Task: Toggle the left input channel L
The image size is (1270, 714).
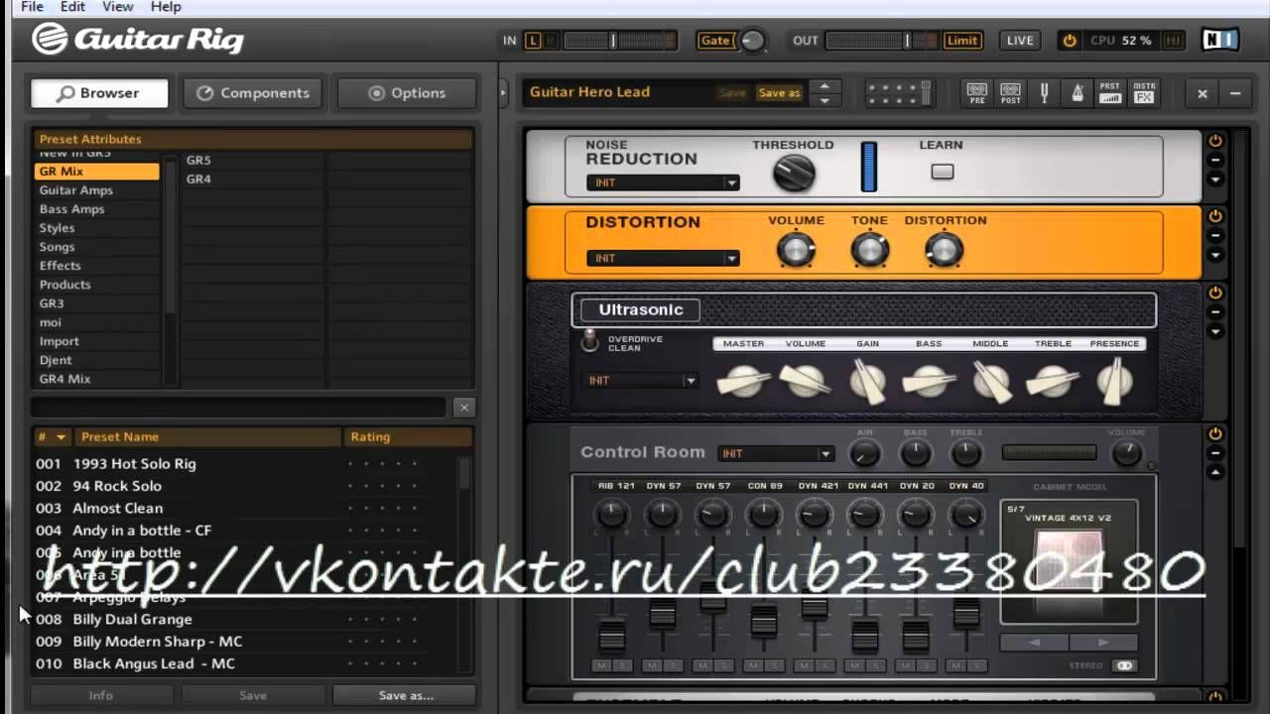Action: 534,41
